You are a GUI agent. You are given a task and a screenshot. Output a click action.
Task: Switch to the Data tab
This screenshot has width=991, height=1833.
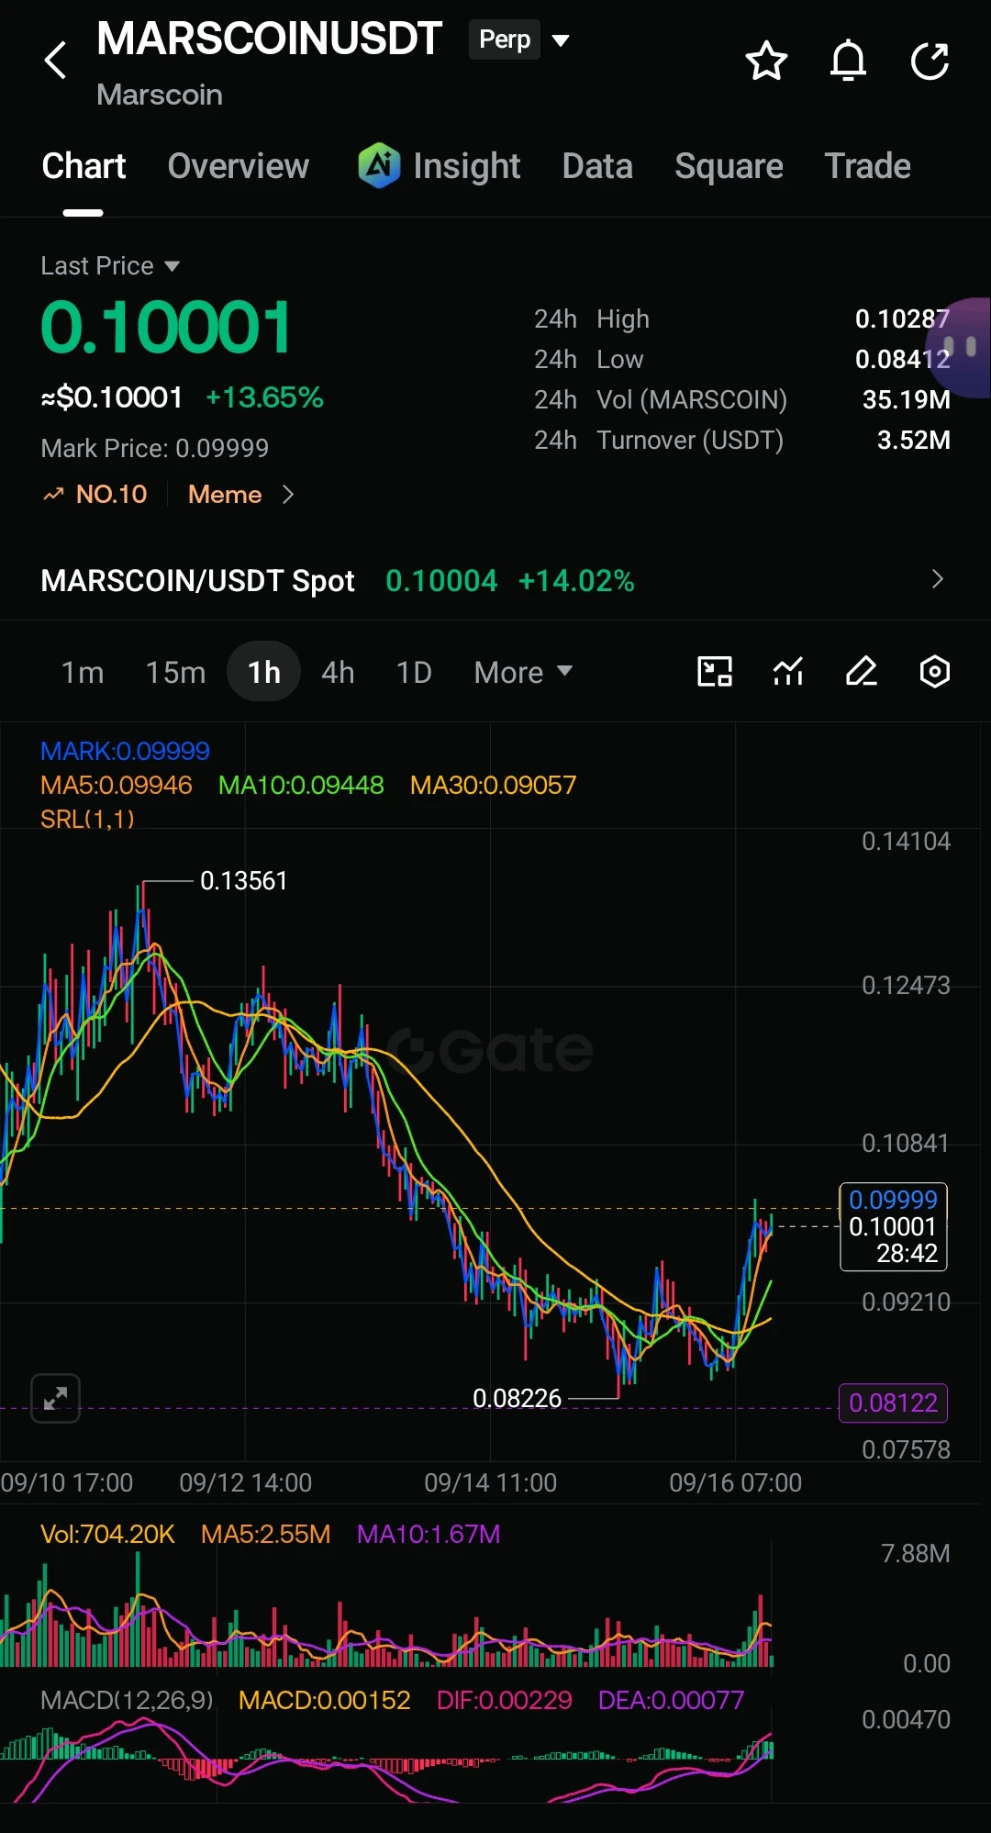coord(597,166)
